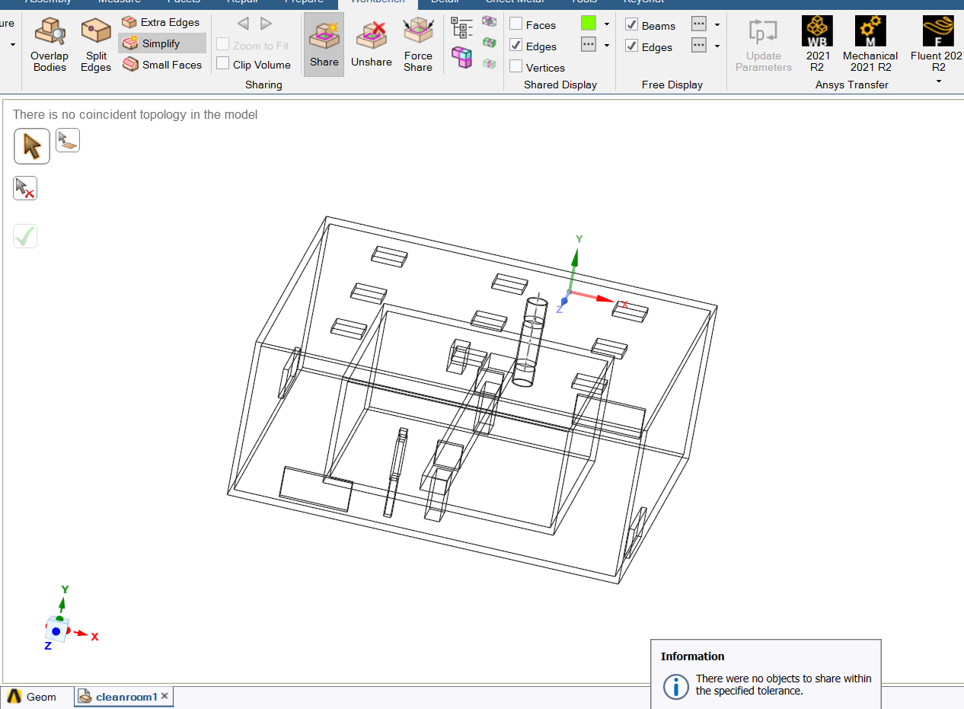964x709 pixels.
Task: Choose the select-bodies tool guide icon
Action: pos(68,140)
